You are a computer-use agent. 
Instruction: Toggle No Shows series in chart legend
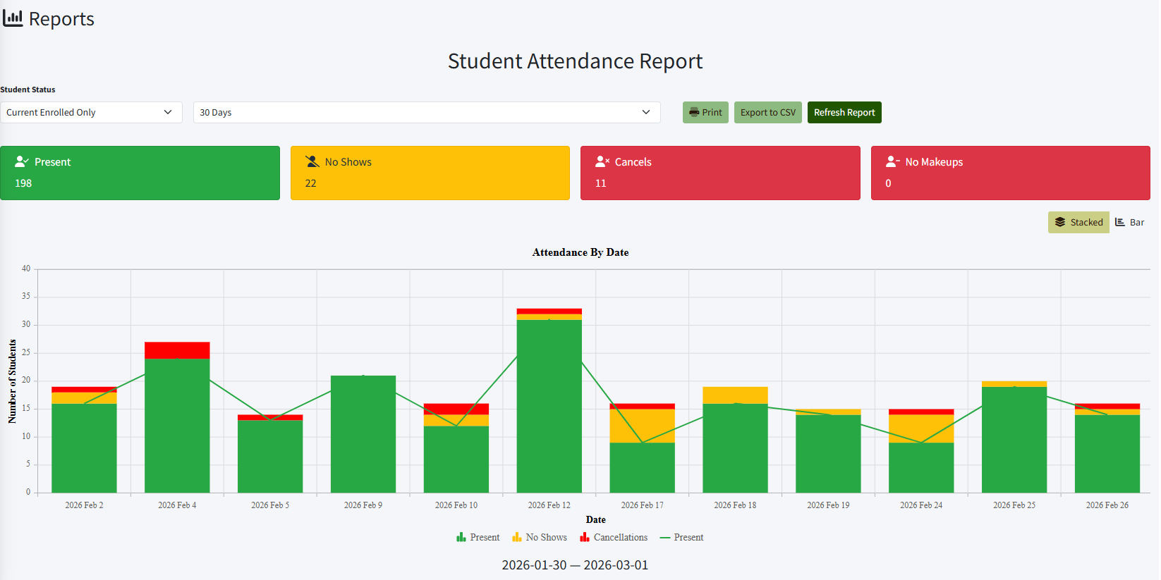(x=540, y=538)
